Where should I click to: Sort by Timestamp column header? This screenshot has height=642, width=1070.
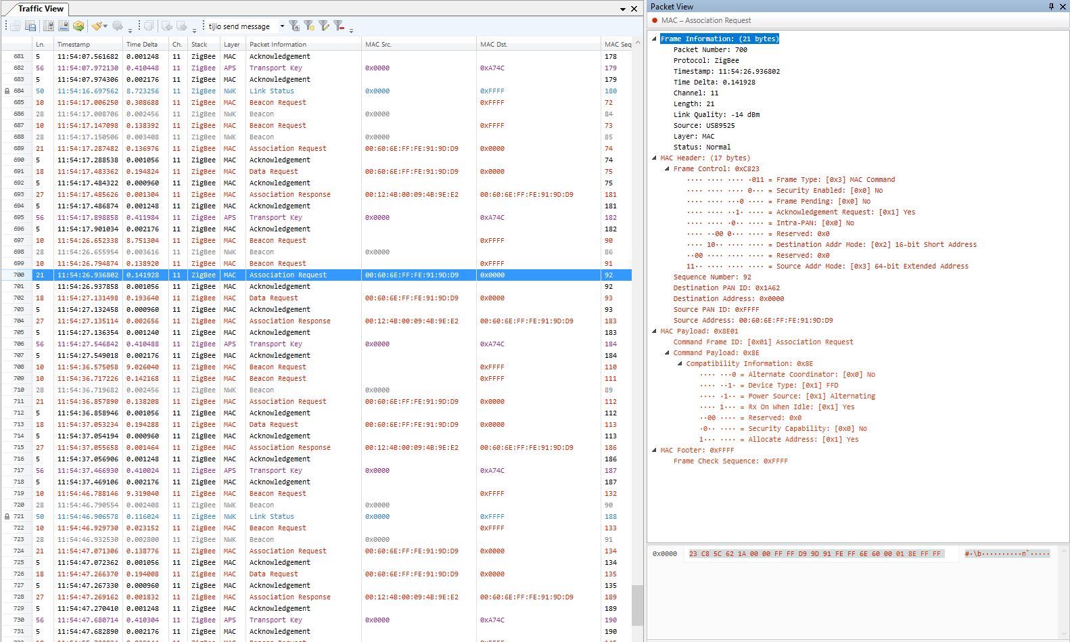click(x=89, y=45)
